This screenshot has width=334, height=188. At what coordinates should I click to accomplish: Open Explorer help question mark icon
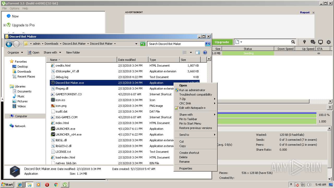[x=205, y=52]
